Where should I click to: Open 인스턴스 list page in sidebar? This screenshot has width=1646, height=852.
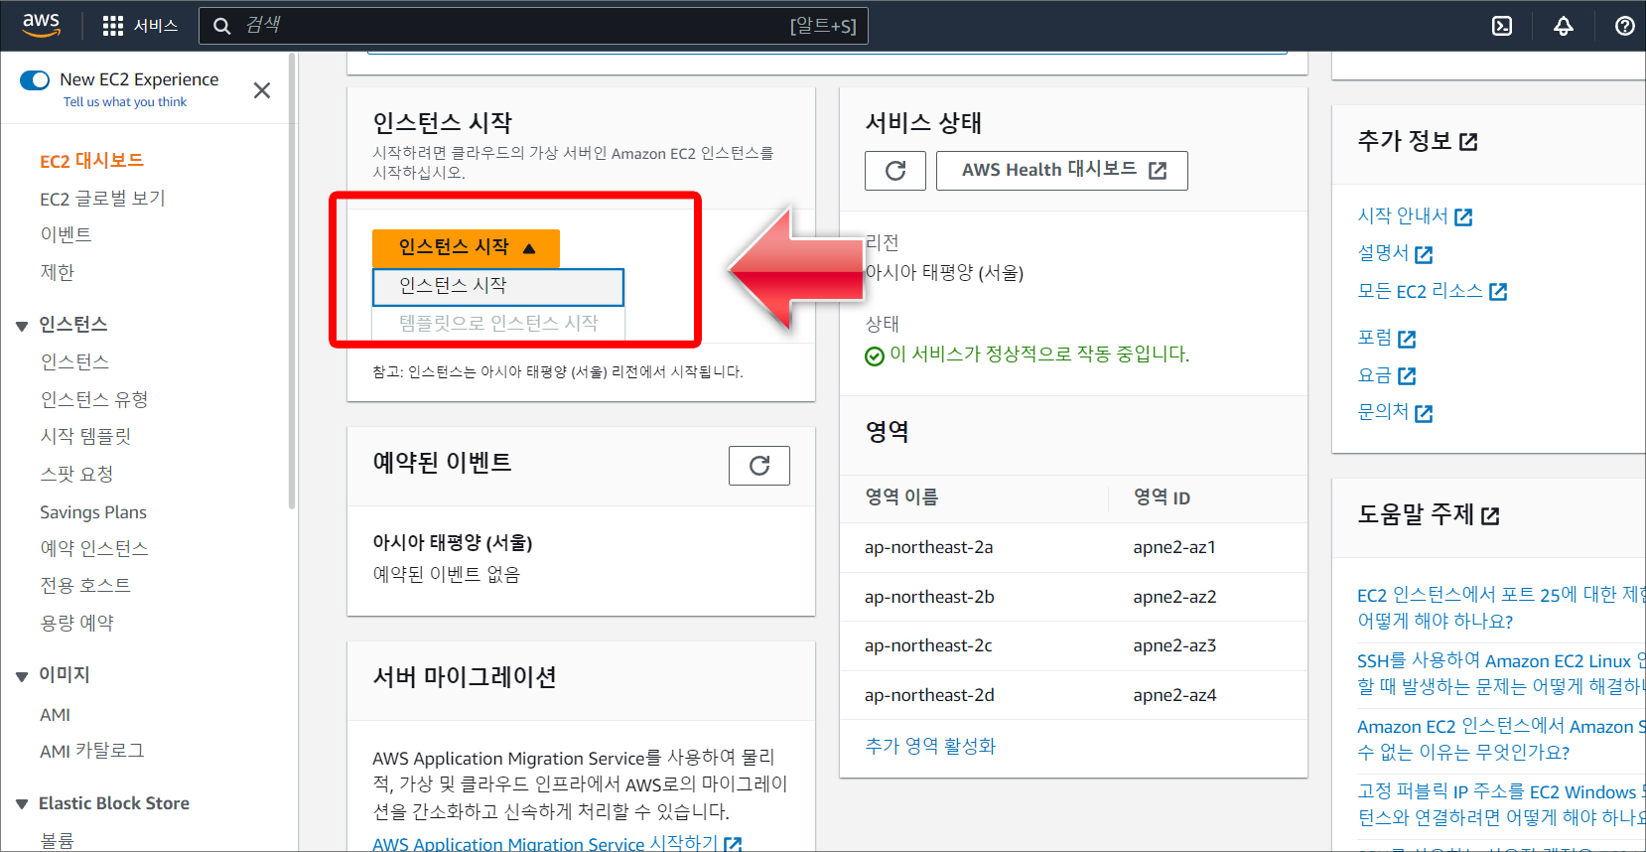tap(74, 361)
